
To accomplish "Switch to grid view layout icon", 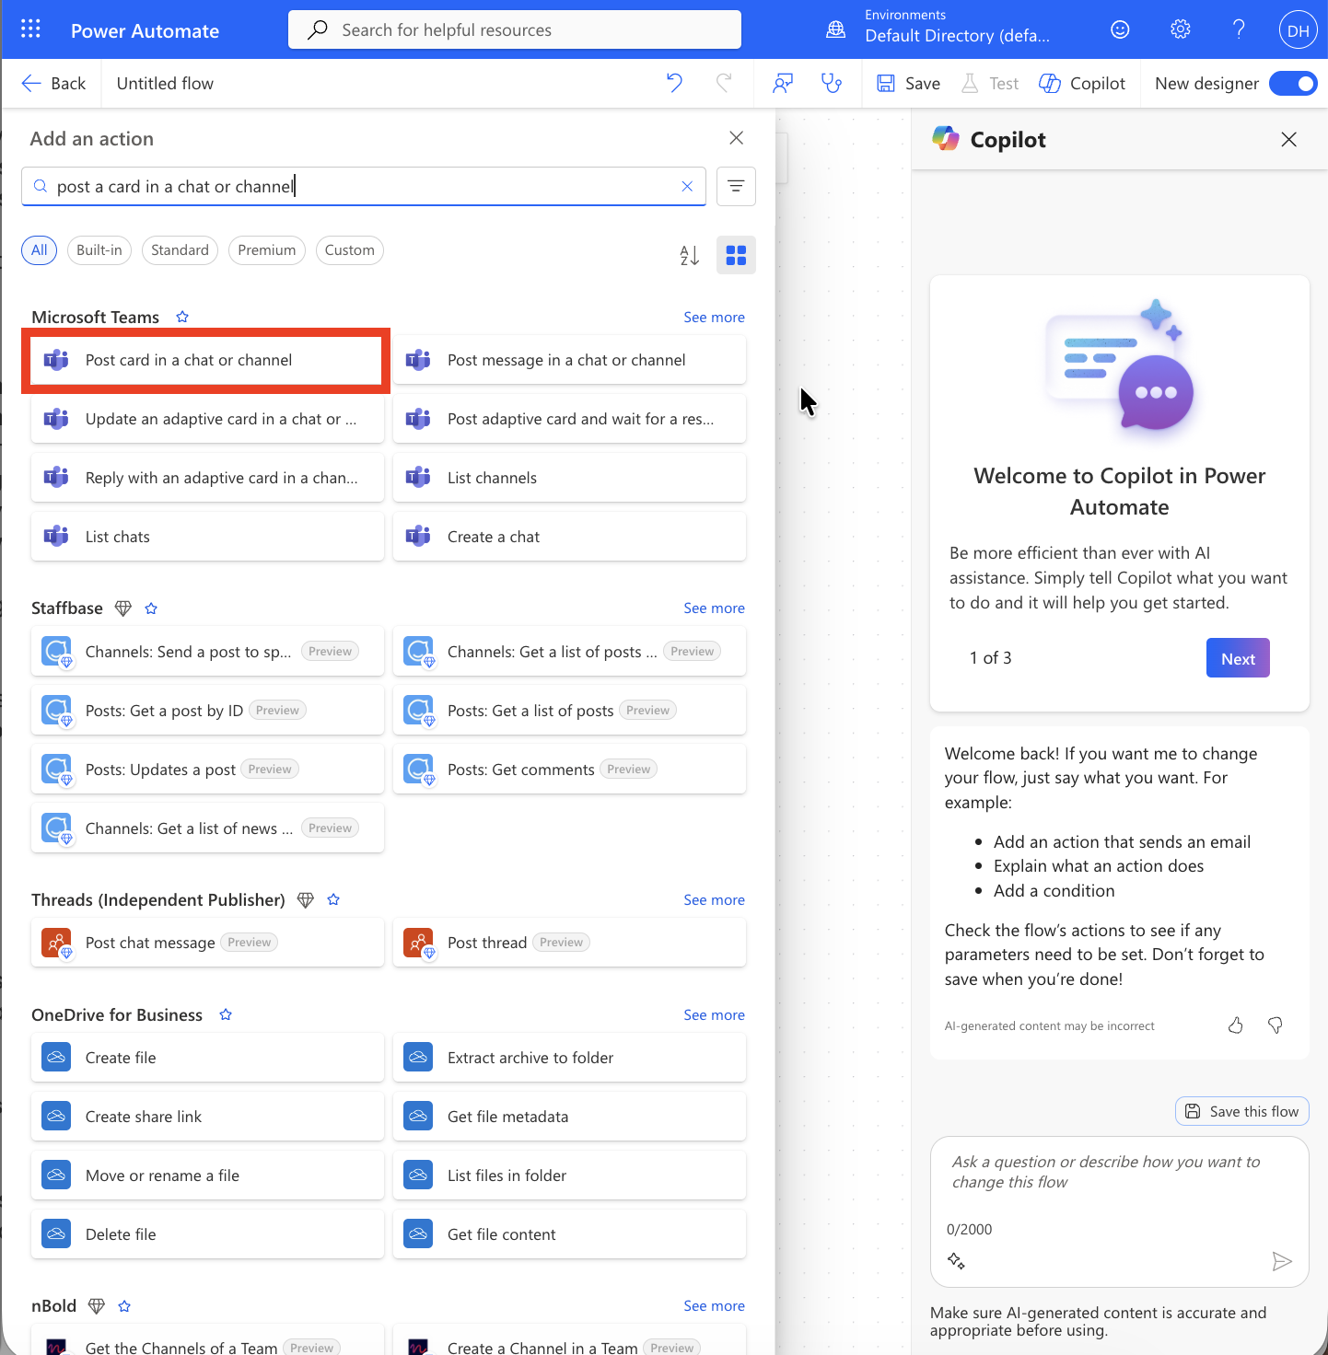I will pyautogui.click(x=736, y=255).
